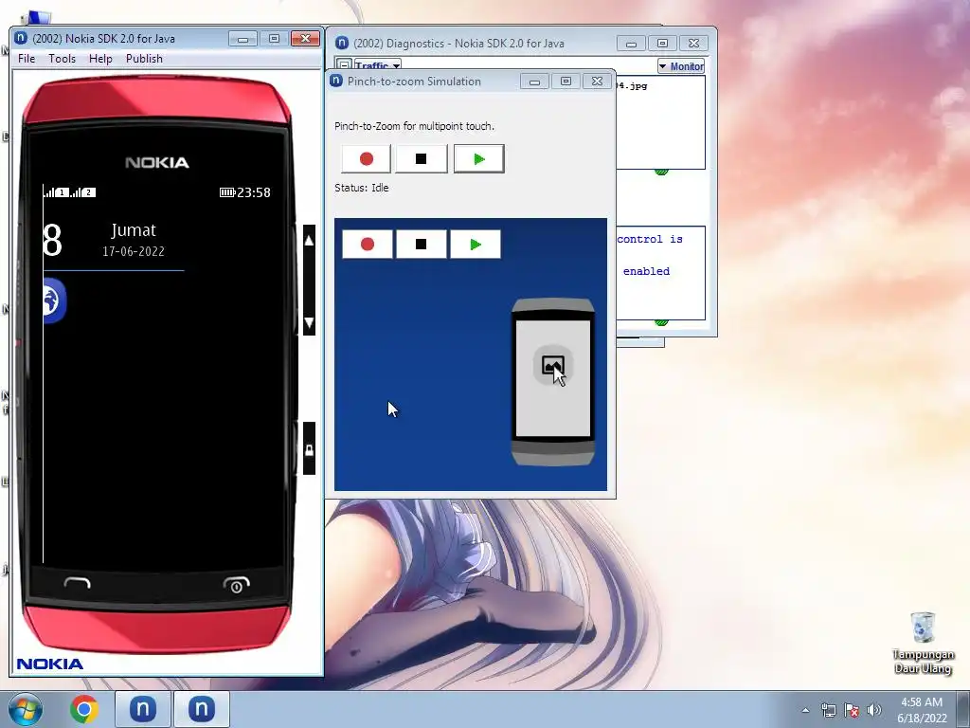
Task: Click the volume up arrow beside the emulator
Action: tap(310, 240)
